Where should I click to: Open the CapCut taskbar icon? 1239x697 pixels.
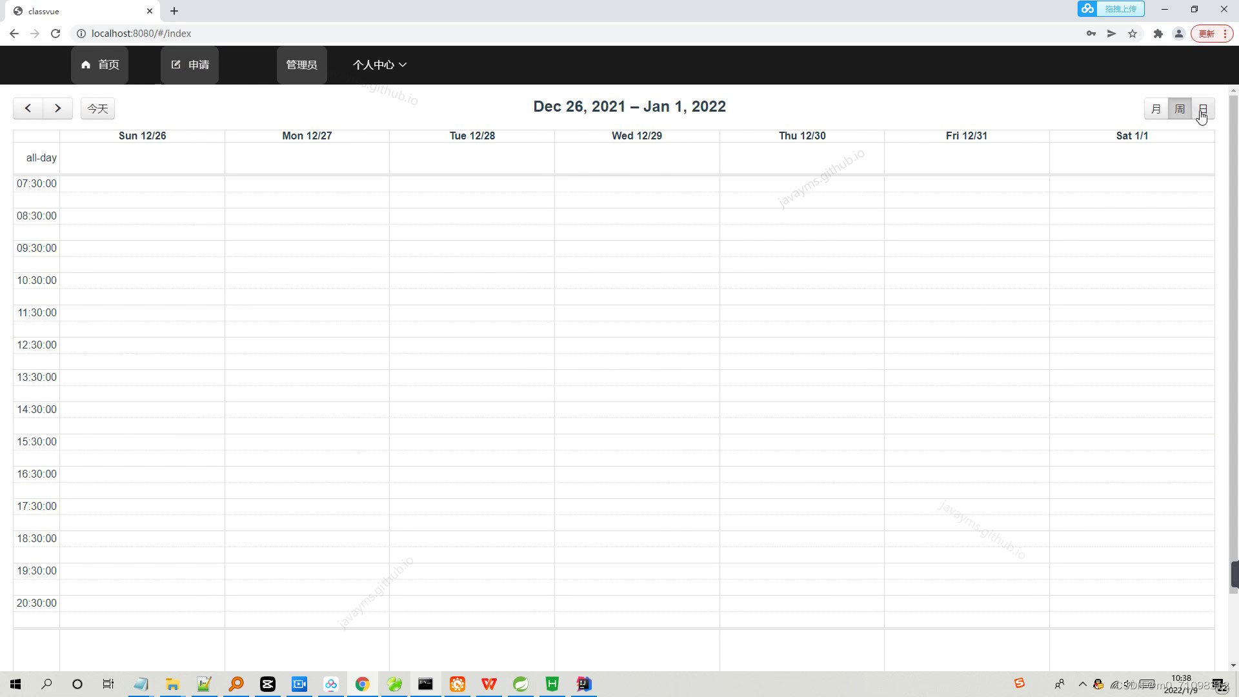(267, 684)
